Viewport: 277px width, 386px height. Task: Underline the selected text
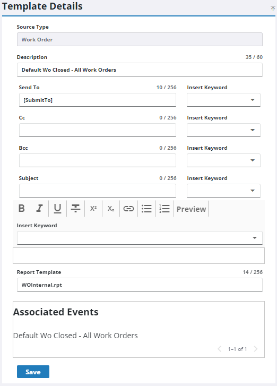[57, 209]
